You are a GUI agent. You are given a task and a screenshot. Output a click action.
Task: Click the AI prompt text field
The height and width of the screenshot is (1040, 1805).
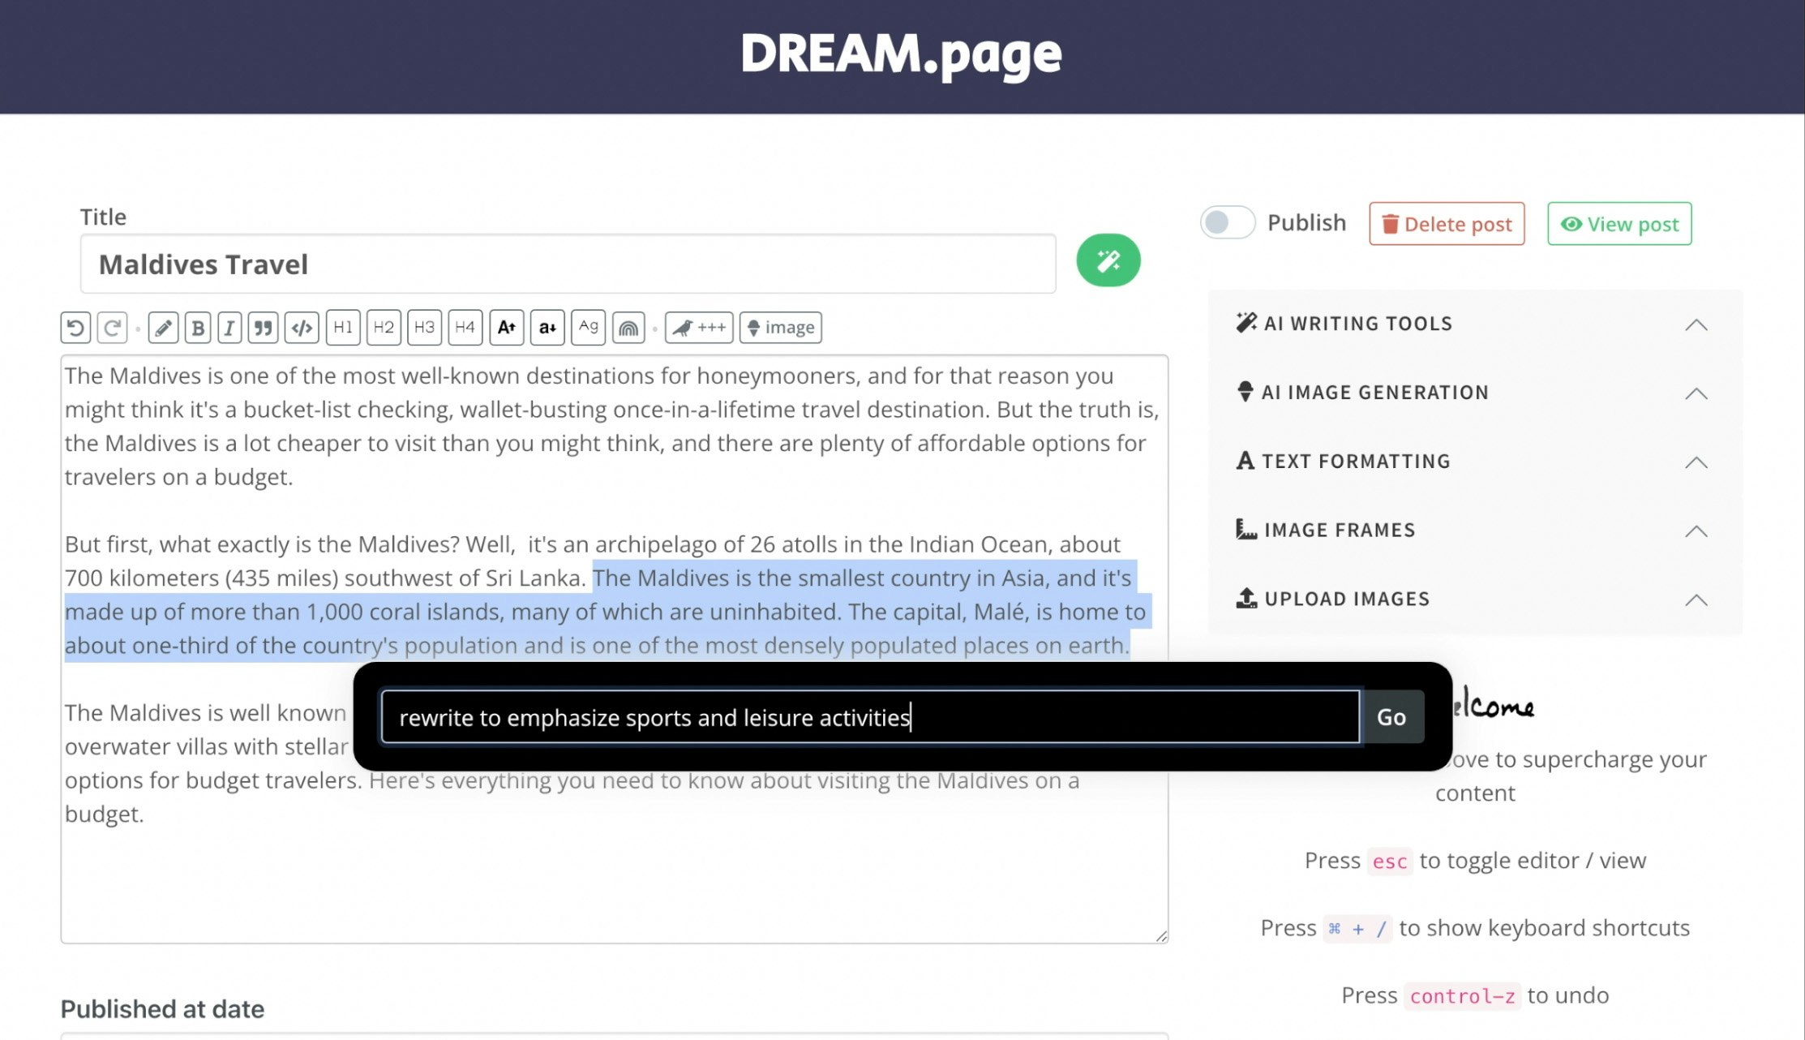pos(871,717)
